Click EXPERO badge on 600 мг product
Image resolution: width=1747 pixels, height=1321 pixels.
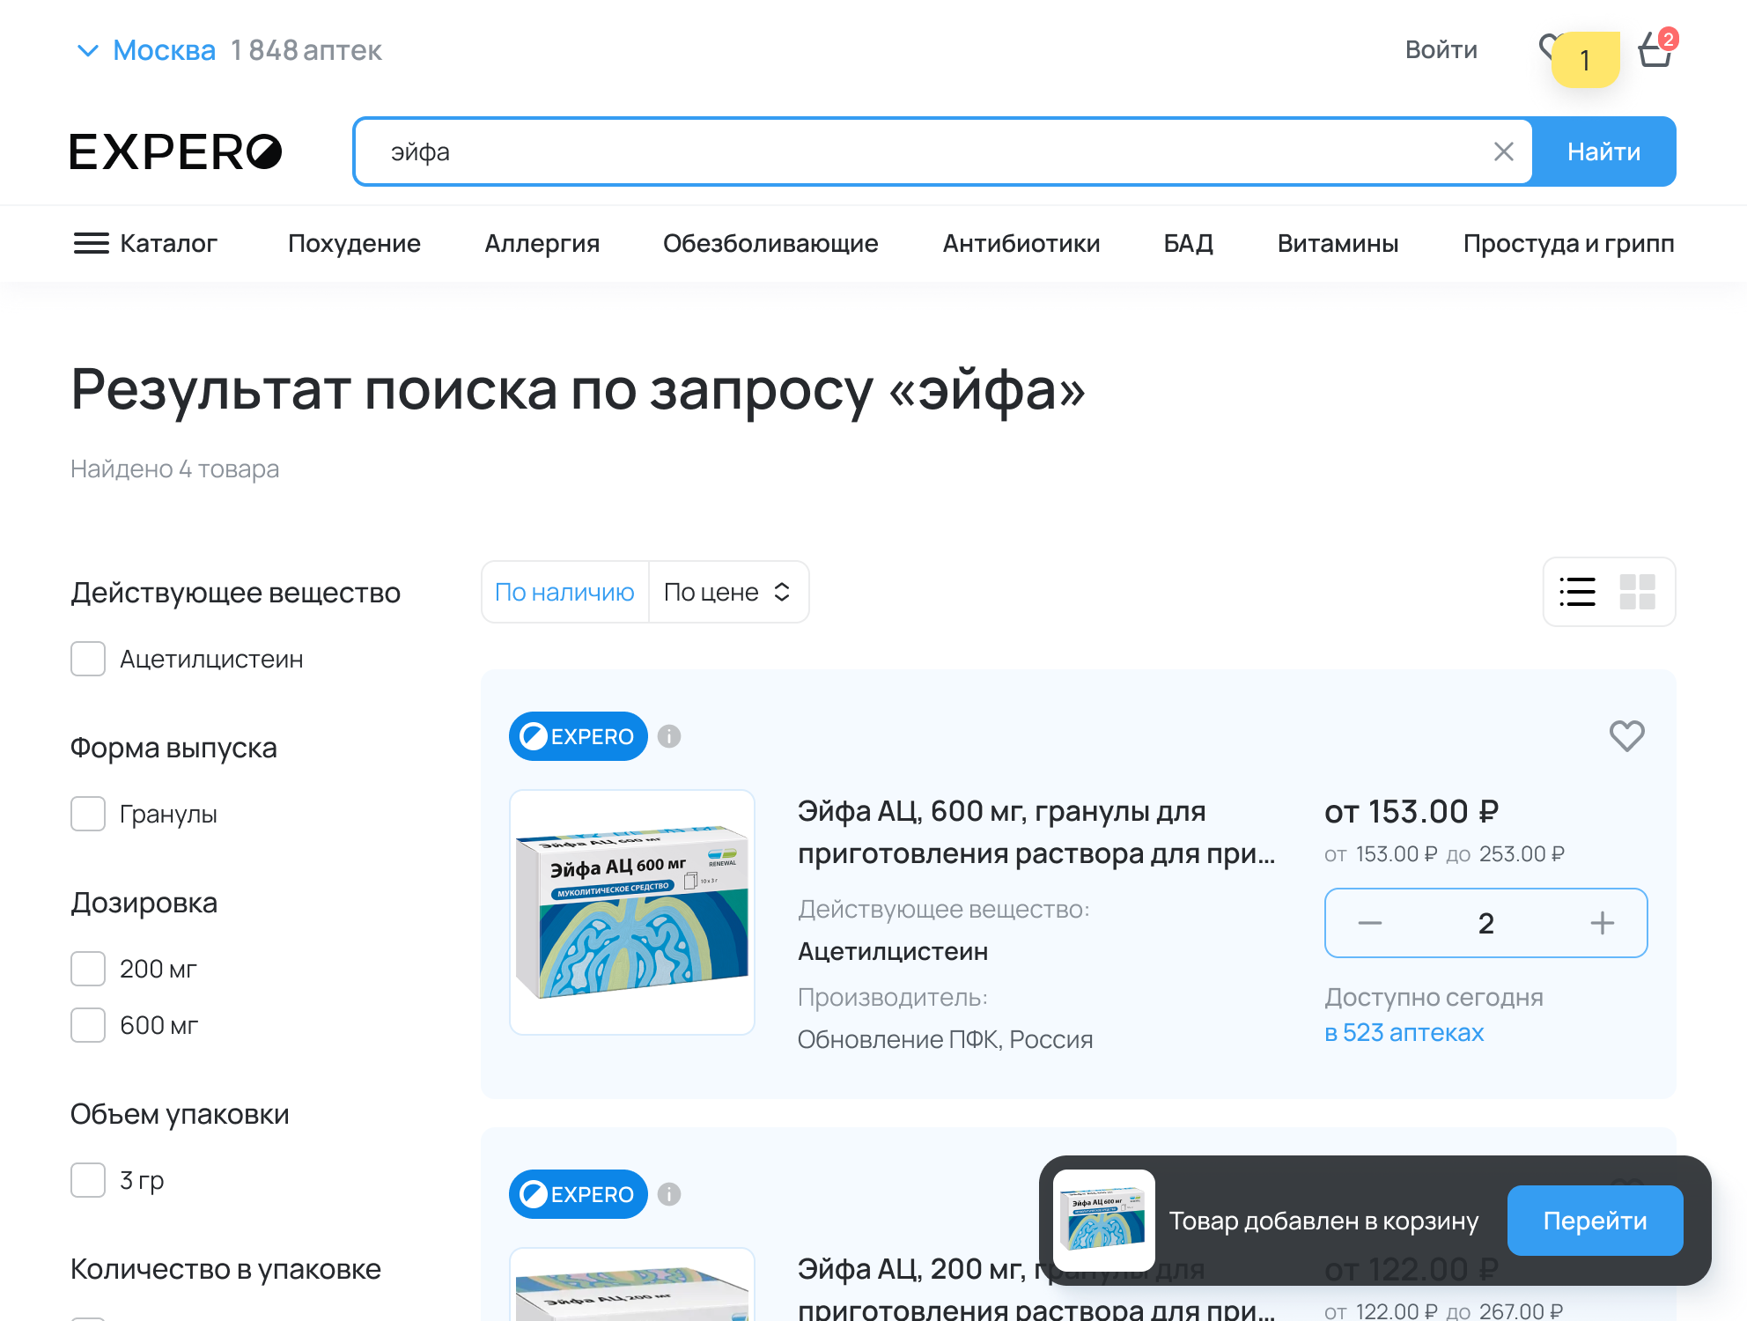tap(579, 736)
